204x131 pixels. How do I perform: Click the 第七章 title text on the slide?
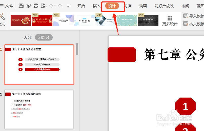[174, 54]
